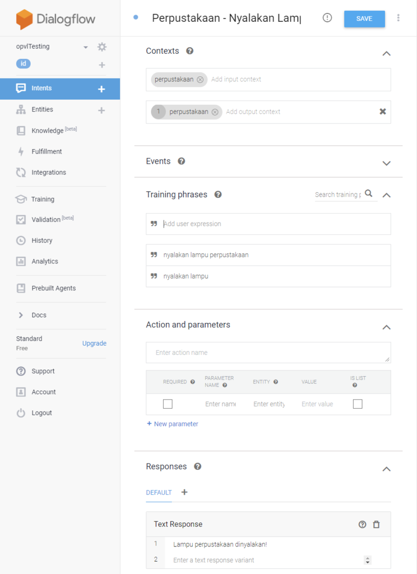Open the three-dot more options menu
This screenshot has width=417, height=574.
click(x=399, y=17)
